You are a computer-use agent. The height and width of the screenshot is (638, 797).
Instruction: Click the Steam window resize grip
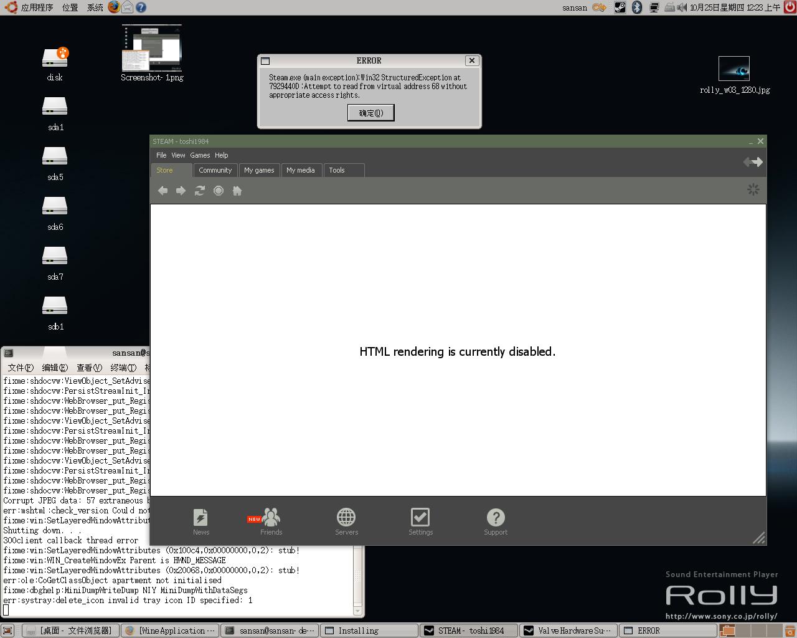tap(759, 538)
